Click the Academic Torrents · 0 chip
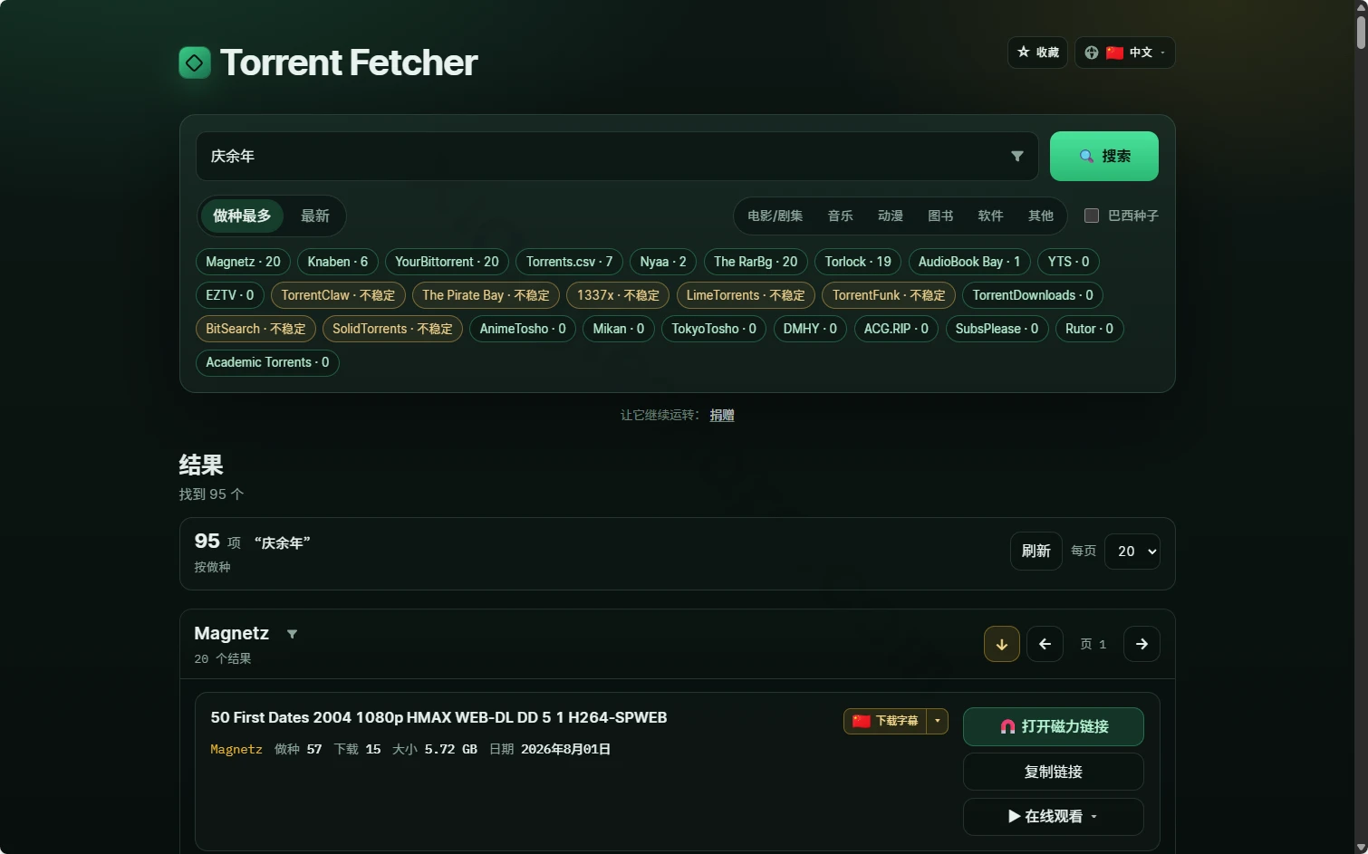 267,362
